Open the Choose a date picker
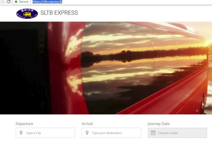The width and height of the screenshot is (212, 141). click(x=177, y=133)
